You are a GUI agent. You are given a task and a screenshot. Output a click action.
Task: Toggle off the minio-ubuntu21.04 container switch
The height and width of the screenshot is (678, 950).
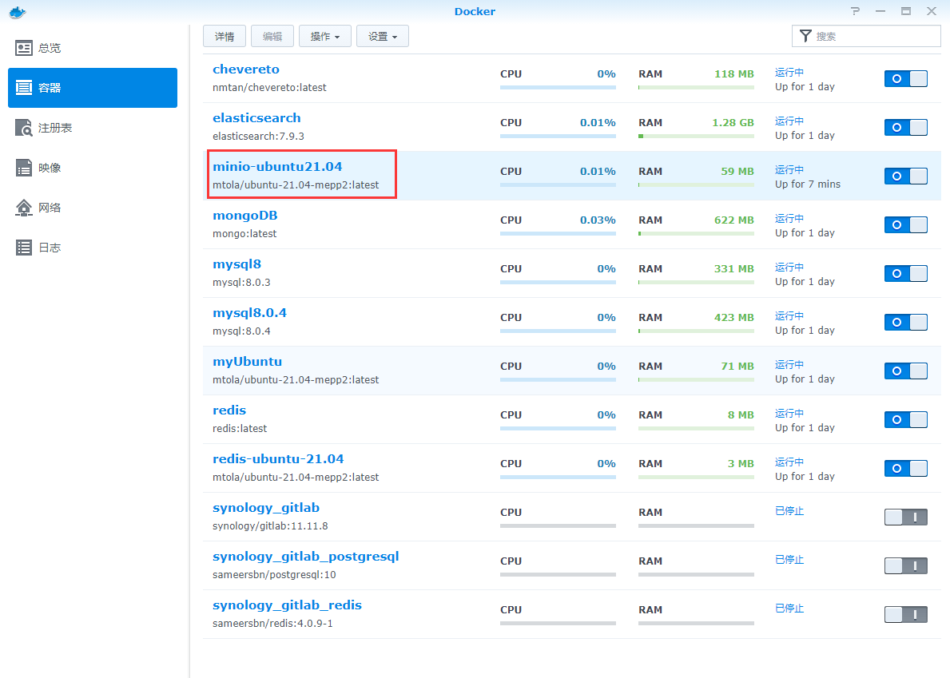(906, 176)
